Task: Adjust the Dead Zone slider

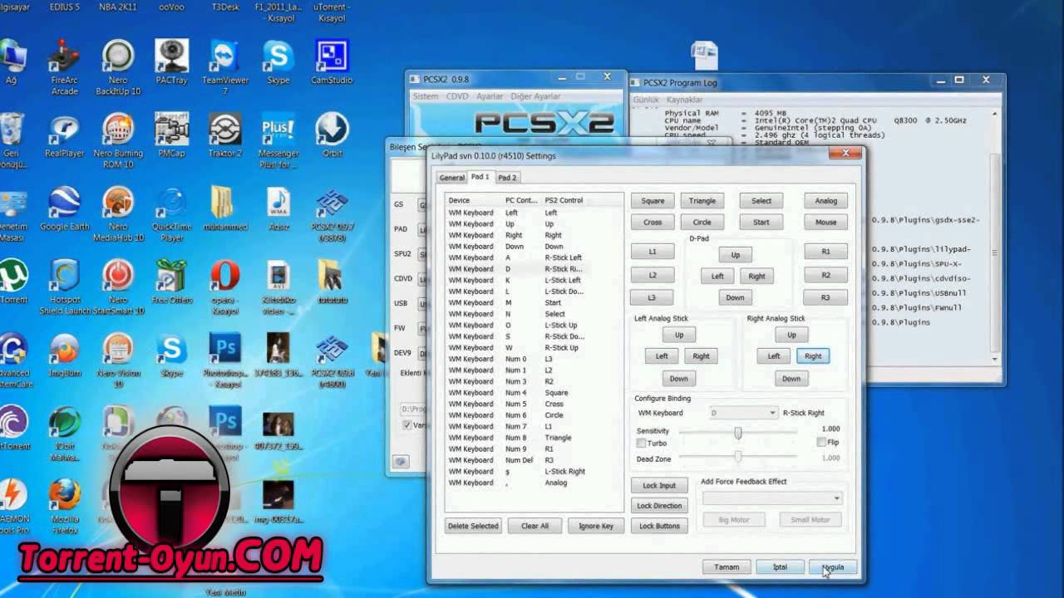Action: point(737,457)
